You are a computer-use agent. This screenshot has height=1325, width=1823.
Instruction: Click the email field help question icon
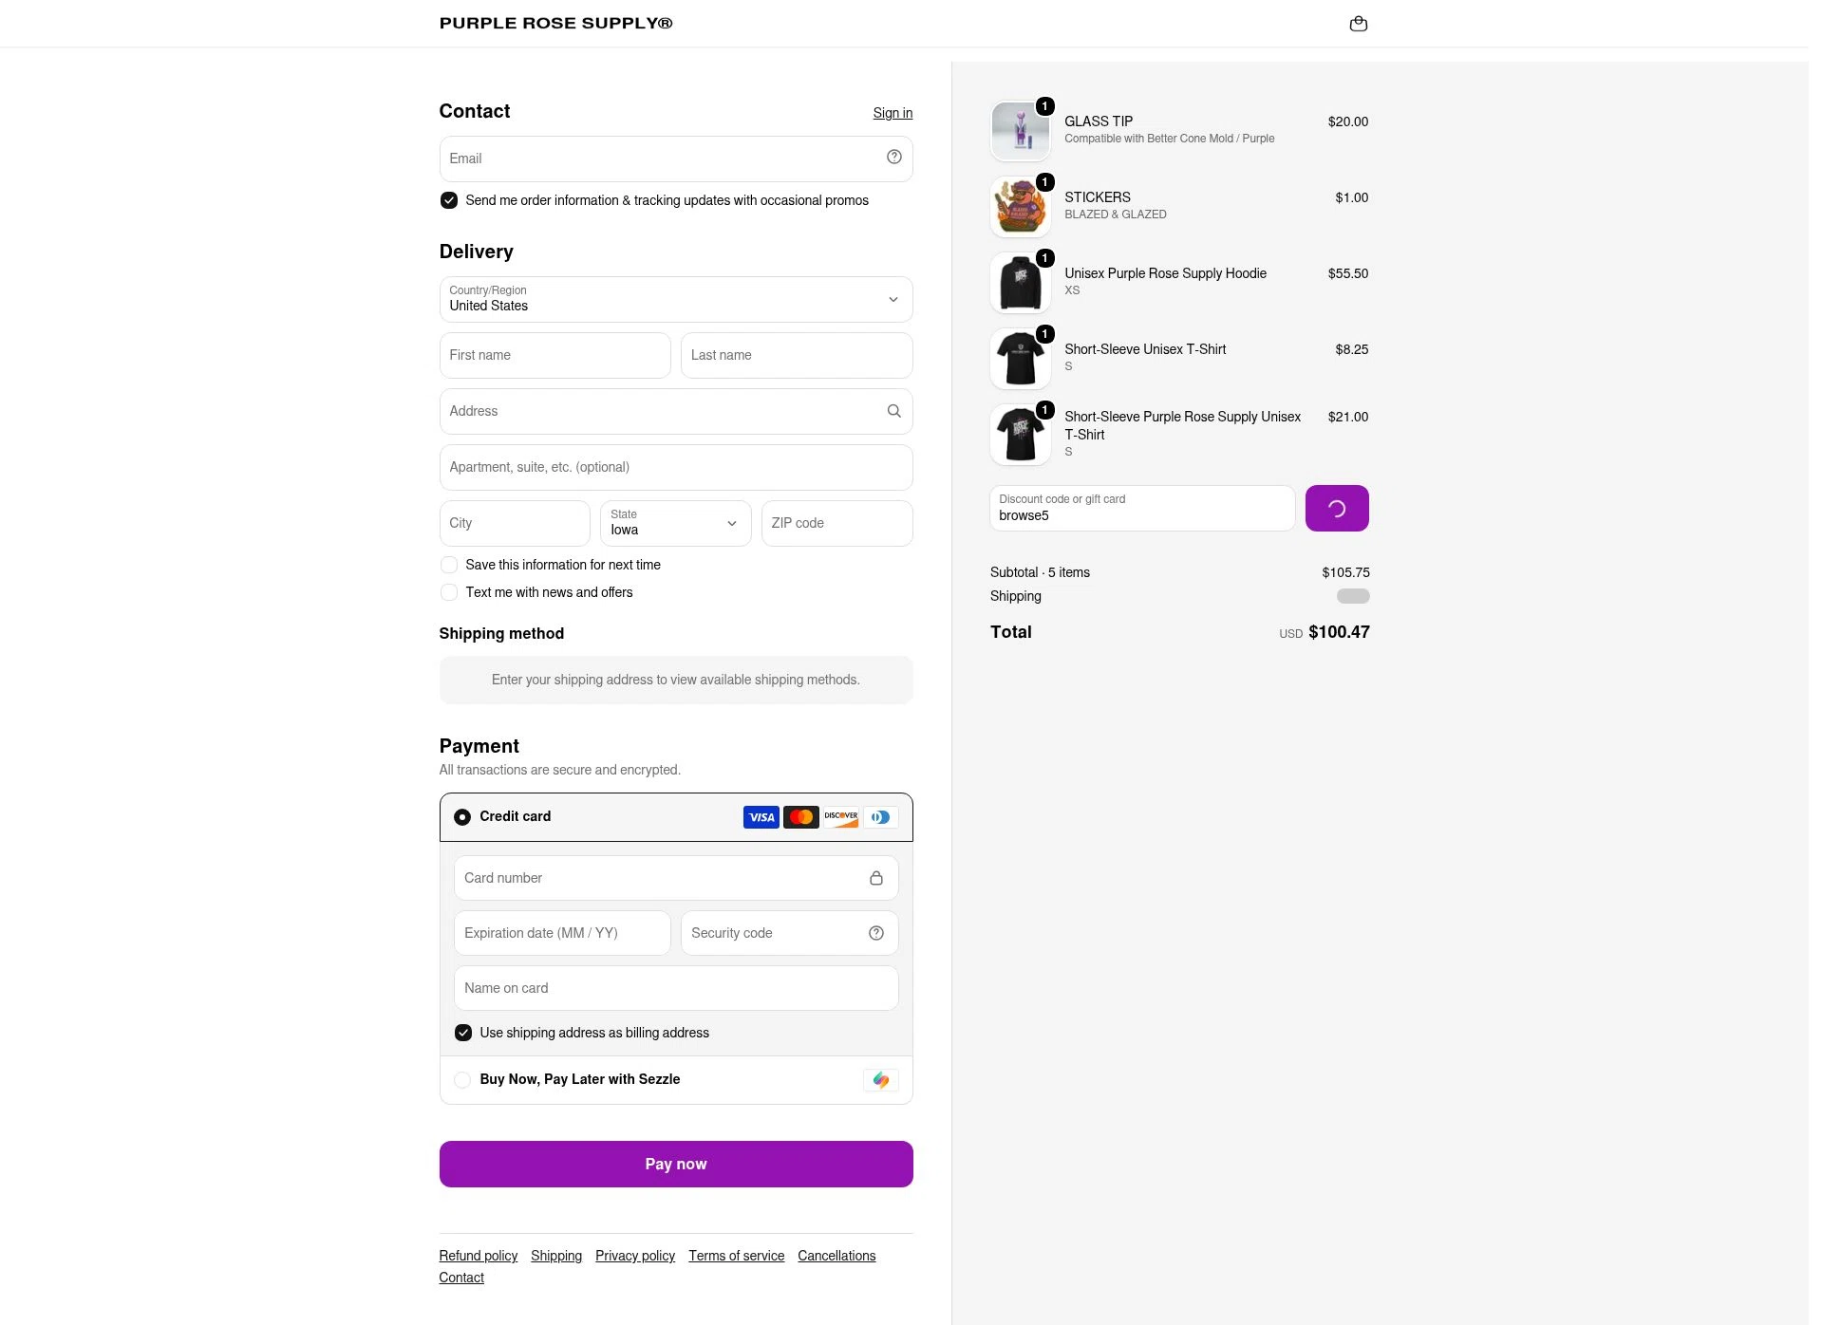point(893,158)
